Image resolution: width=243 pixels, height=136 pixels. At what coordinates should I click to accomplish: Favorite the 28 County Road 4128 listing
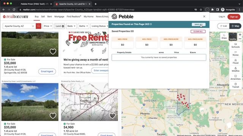coord(53,52)
